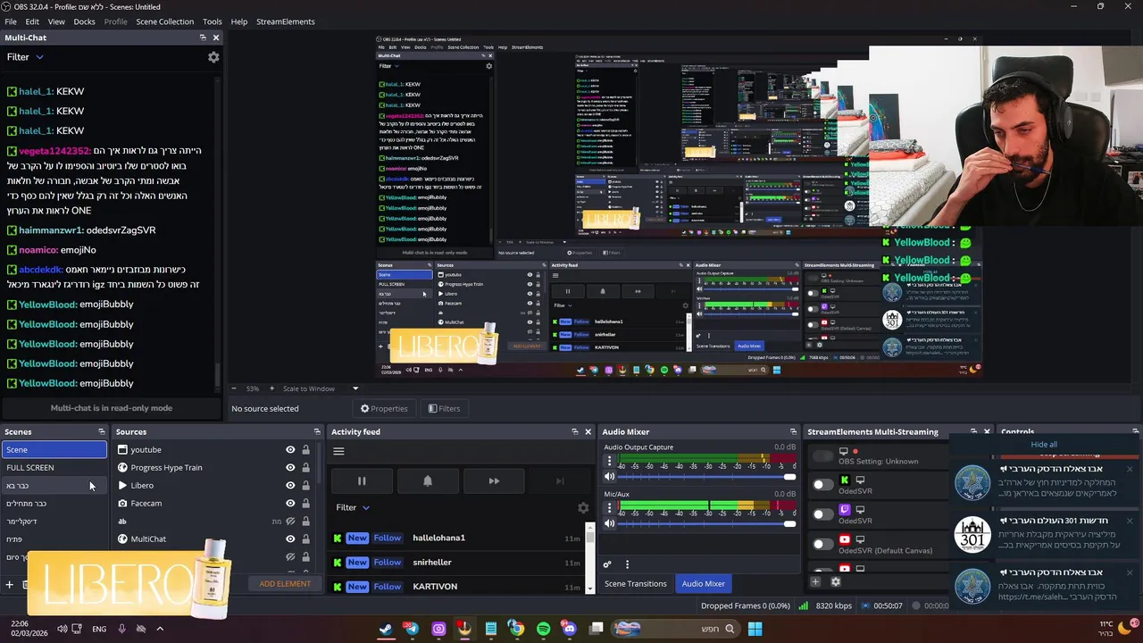Undock the Sources panel
The width and height of the screenshot is (1143, 643).
[317, 432]
